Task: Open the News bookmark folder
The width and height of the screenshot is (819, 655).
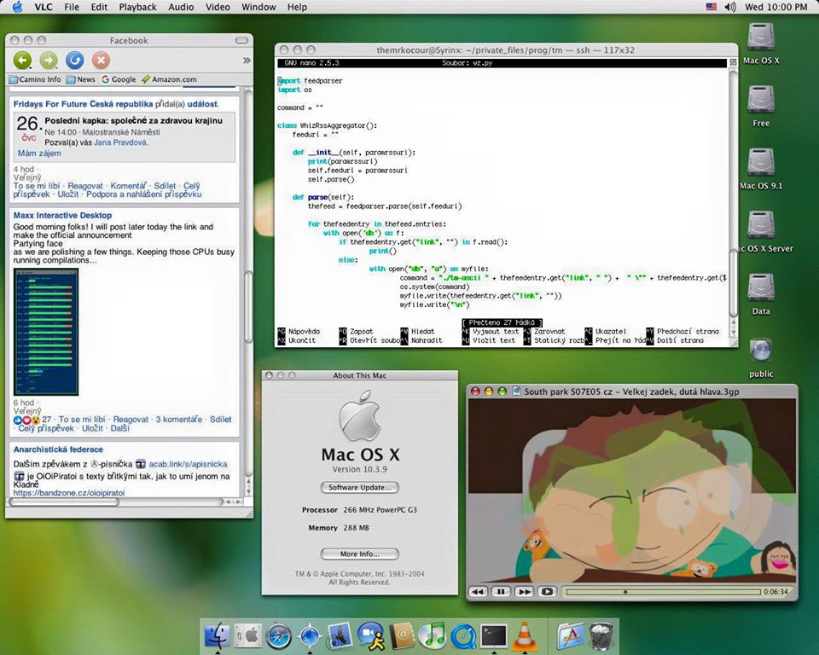Action: (81, 79)
